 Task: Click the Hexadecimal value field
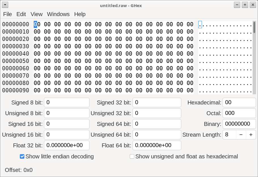pos(239,102)
